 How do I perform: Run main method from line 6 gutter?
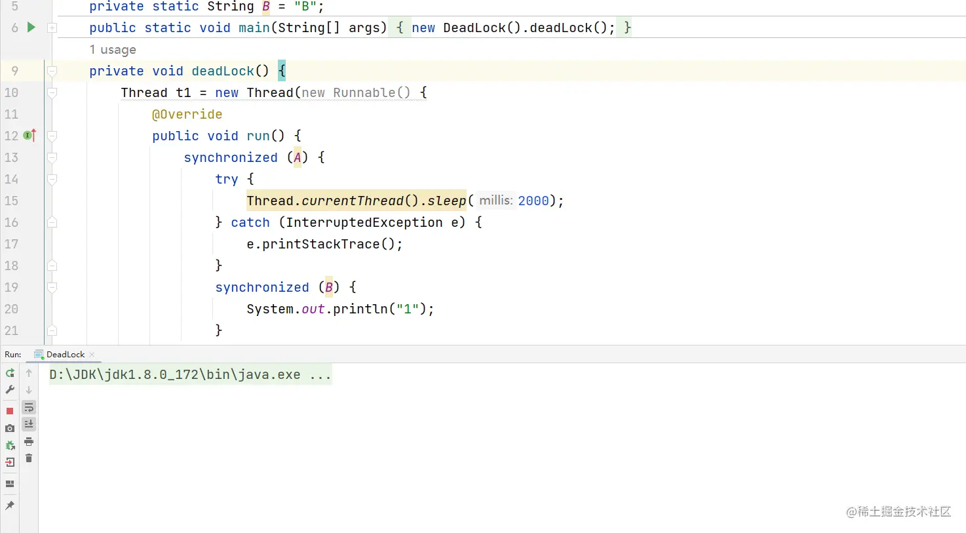click(31, 28)
